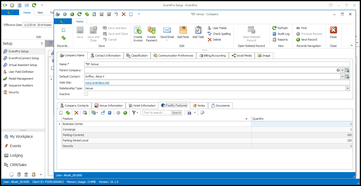Open the Hotel Information tab

(x=142, y=106)
